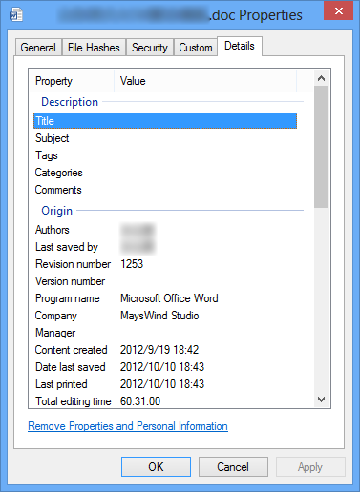This screenshot has width=360, height=492.
Task: Open the File Hashes tab
Action: (x=94, y=48)
